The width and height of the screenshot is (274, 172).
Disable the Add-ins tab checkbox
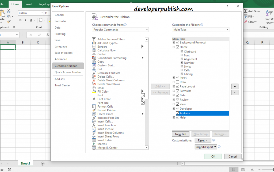(x=177, y=113)
